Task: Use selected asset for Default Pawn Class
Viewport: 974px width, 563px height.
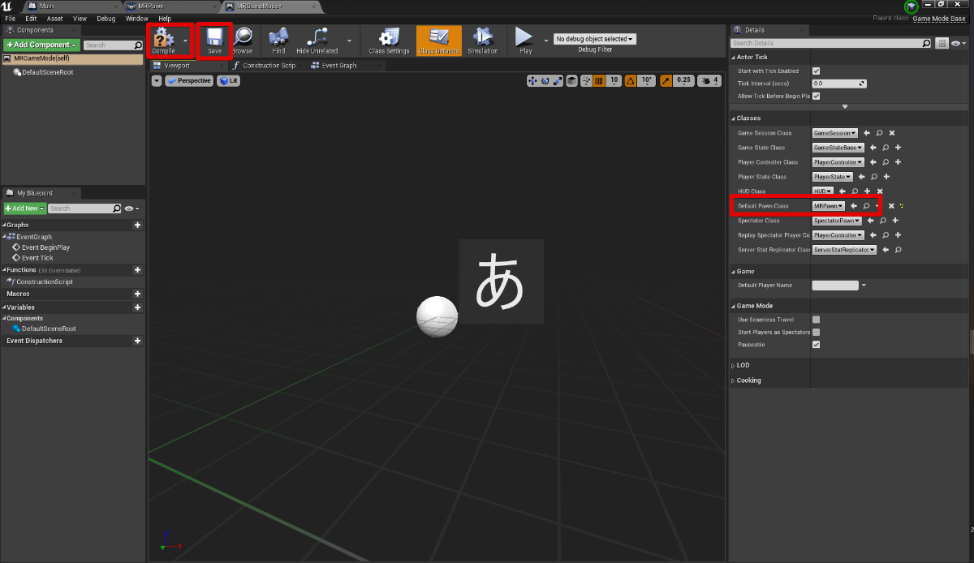Action: [x=854, y=206]
